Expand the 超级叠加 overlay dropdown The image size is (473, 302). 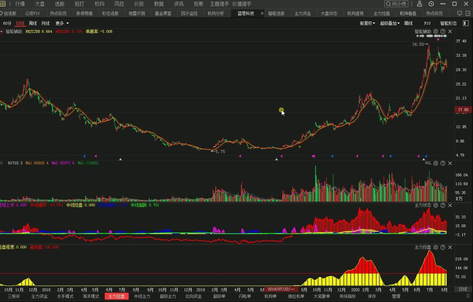pos(390,23)
